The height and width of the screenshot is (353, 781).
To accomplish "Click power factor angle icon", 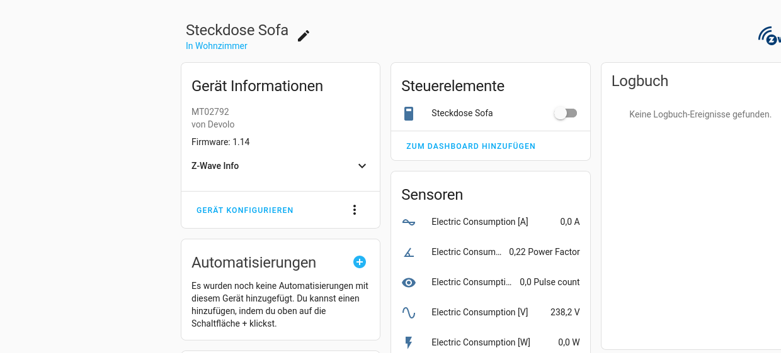I will tap(409, 252).
